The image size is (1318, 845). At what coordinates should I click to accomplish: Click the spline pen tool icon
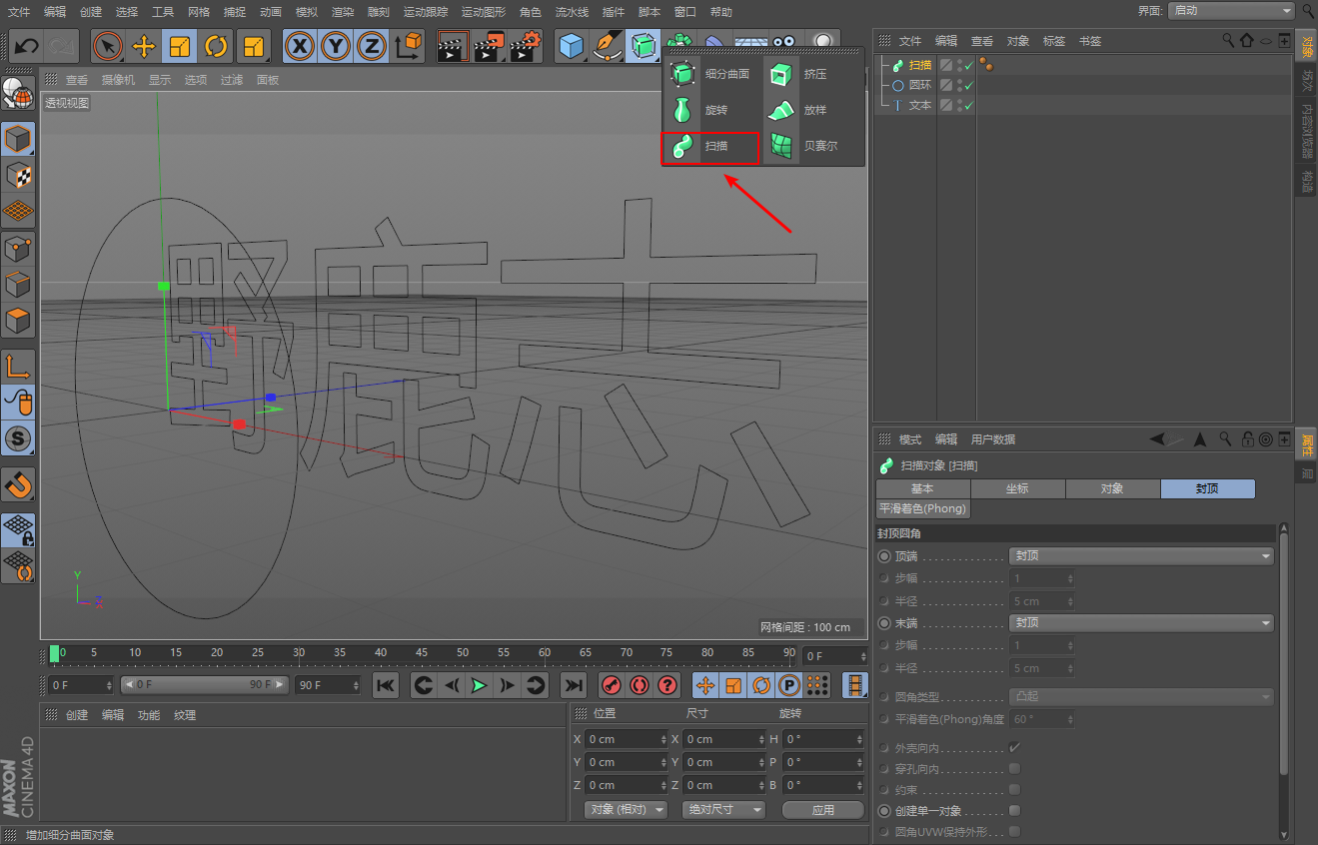pos(607,46)
